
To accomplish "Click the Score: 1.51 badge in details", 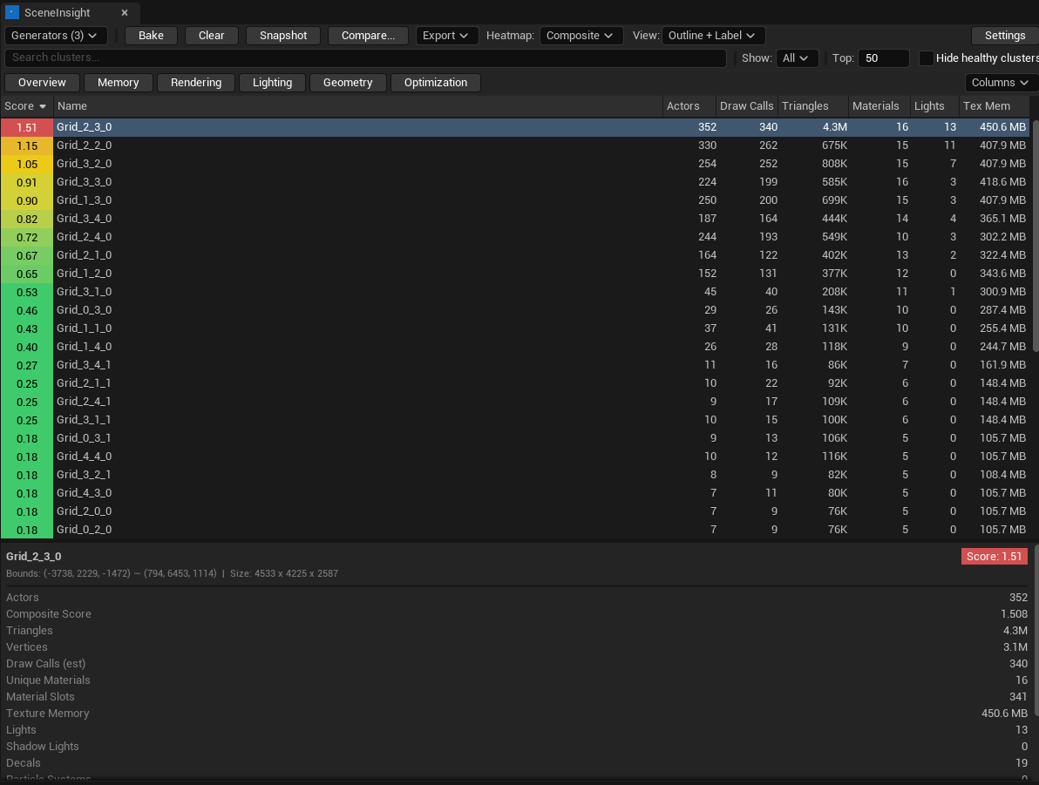I will point(994,557).
